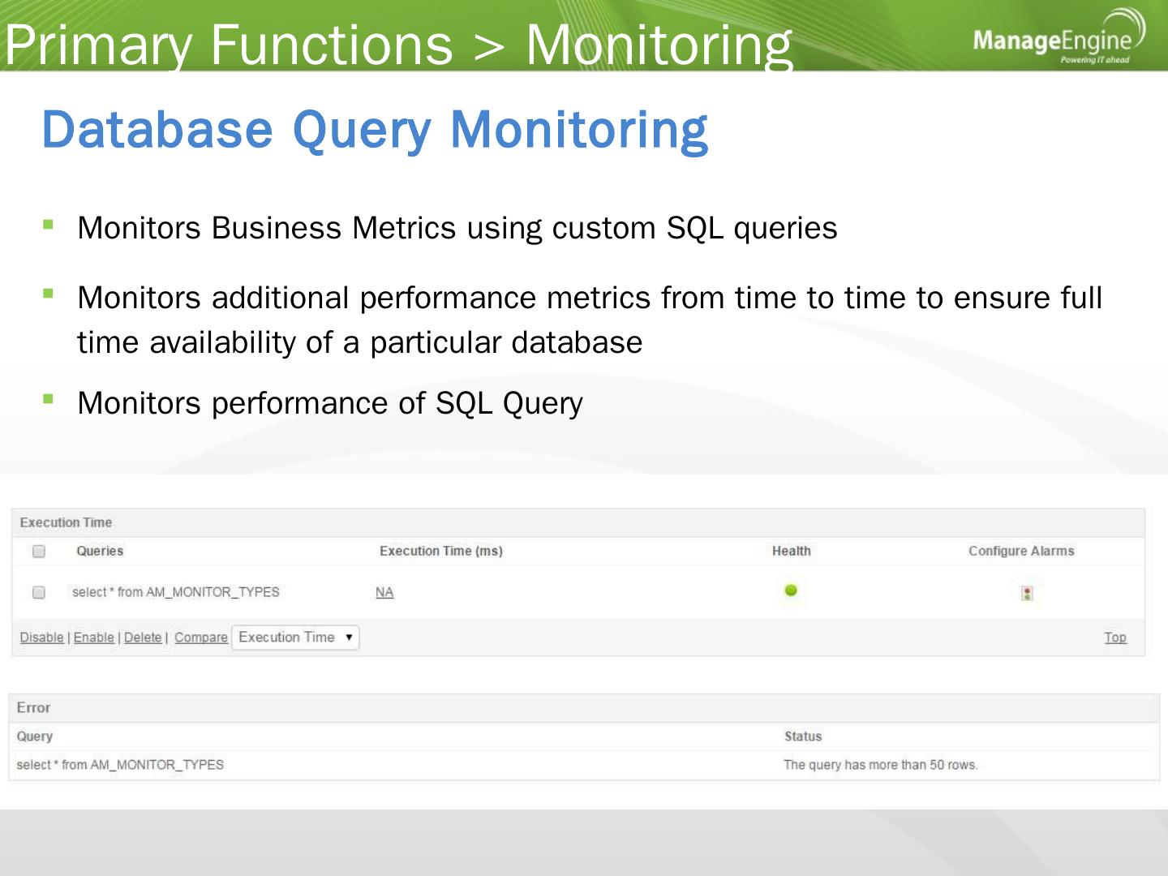Click the Configure Alarms traffic-light icon

click(x=1027, y=593)
